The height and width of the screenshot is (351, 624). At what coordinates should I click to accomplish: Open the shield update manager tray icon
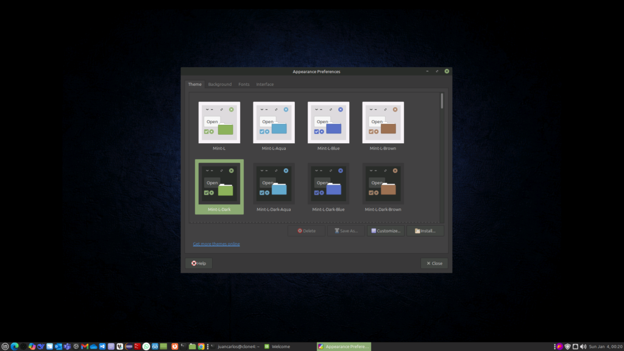[567, 347]
